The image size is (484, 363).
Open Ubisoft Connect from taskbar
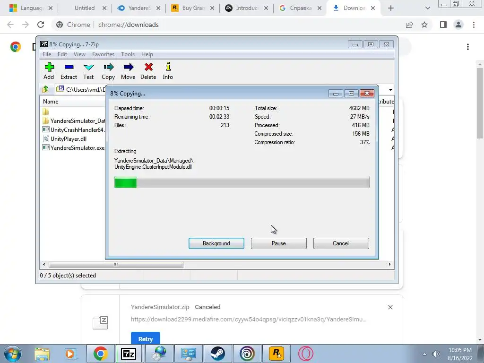click(x=247, y=354)
